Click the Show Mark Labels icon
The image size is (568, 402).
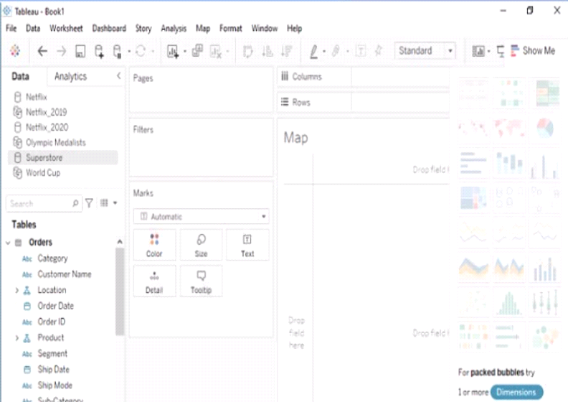click(361, 51)
